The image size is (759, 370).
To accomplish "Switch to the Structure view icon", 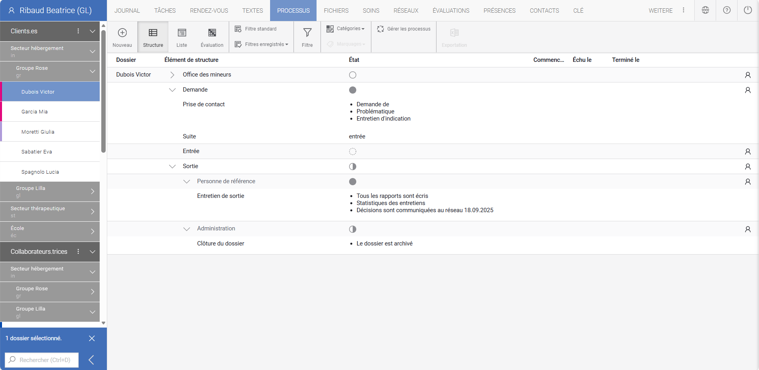I will 153,36.
